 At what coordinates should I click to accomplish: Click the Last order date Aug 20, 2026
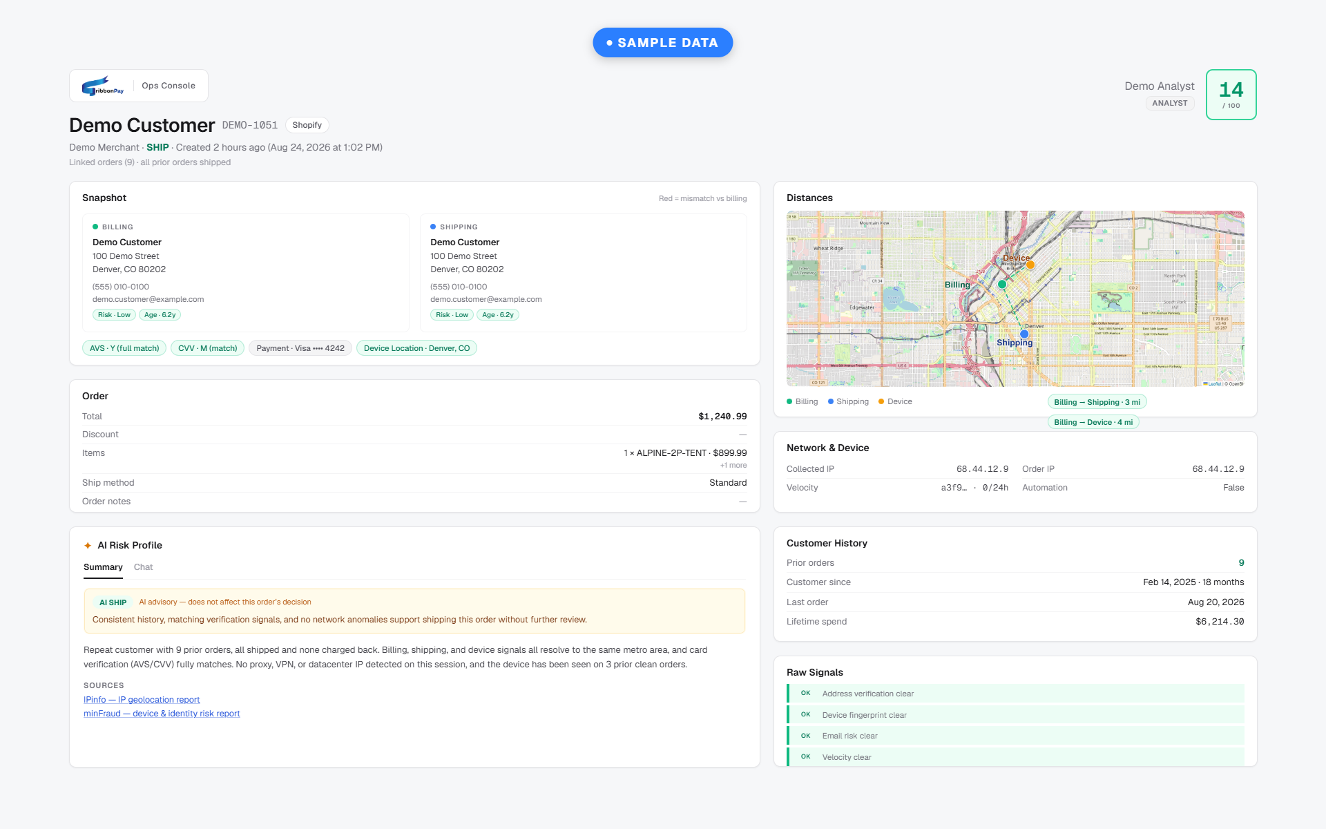pos(1215,602)
